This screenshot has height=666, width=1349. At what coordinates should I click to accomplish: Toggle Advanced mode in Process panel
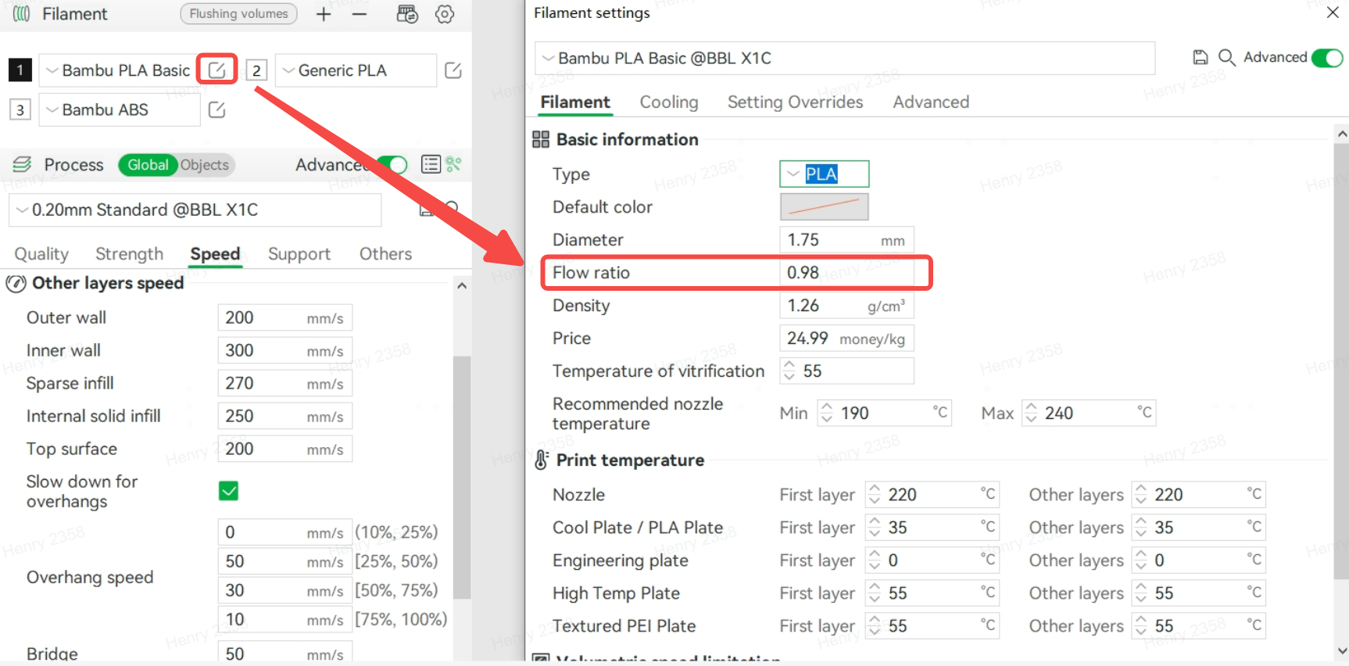pyautogui.click(x=392, y=164)
